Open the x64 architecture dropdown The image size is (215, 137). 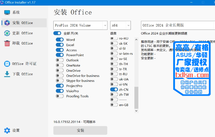[121, 25]
